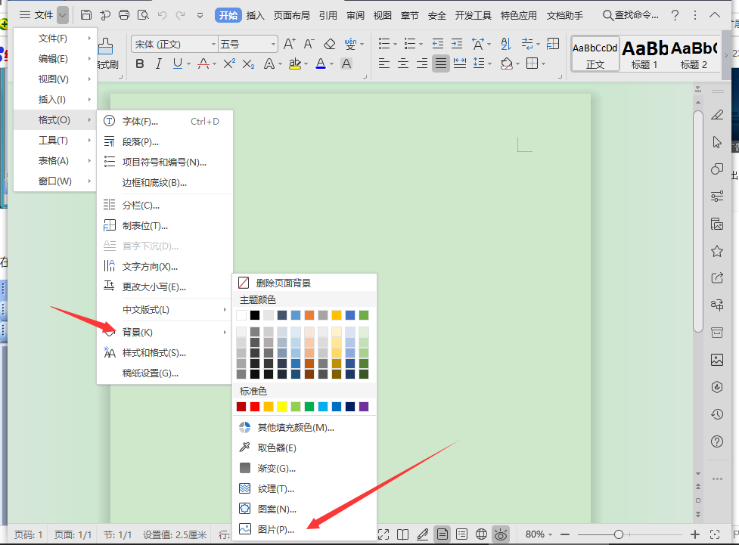Click the save document icon
The image size is (739, 545).
[x=86, y=15]
